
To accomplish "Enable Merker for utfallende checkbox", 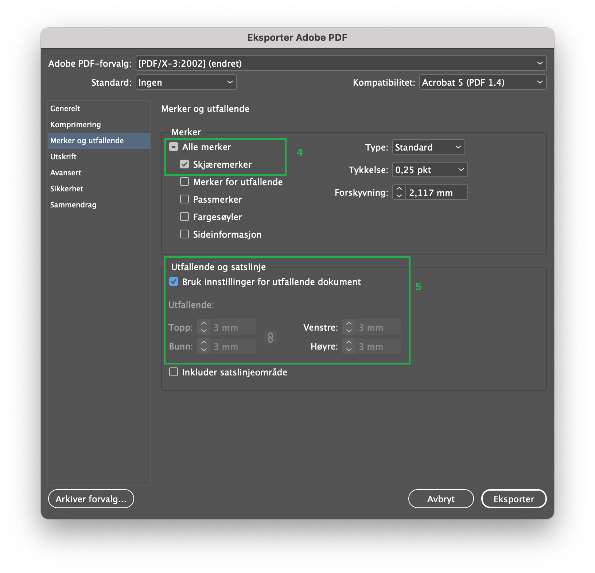I will tap(184, 182).
